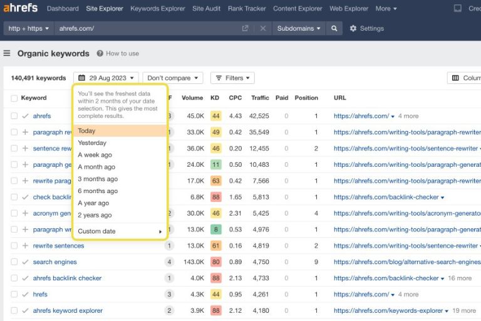Click SERP features badge for search engines
The height and width of the screenshot is (321, 481).
[x=169, y=262]
